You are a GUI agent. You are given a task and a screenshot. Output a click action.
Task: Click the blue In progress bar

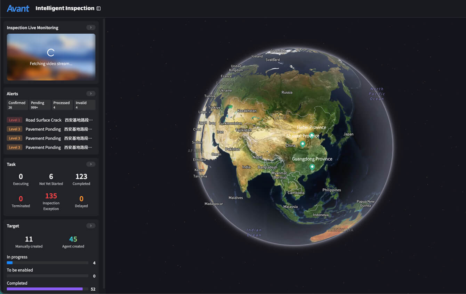(10, 263)
